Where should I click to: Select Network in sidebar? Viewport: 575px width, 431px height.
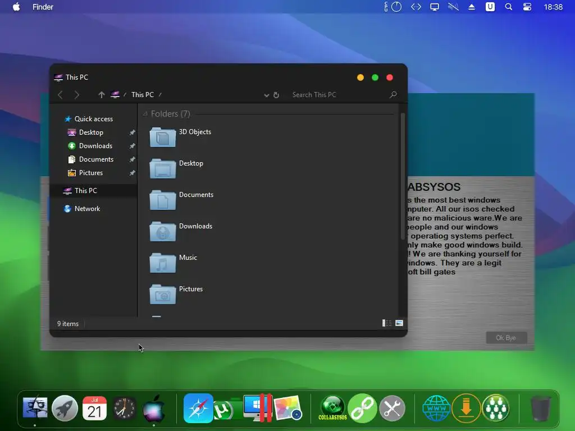pos(87,209)
